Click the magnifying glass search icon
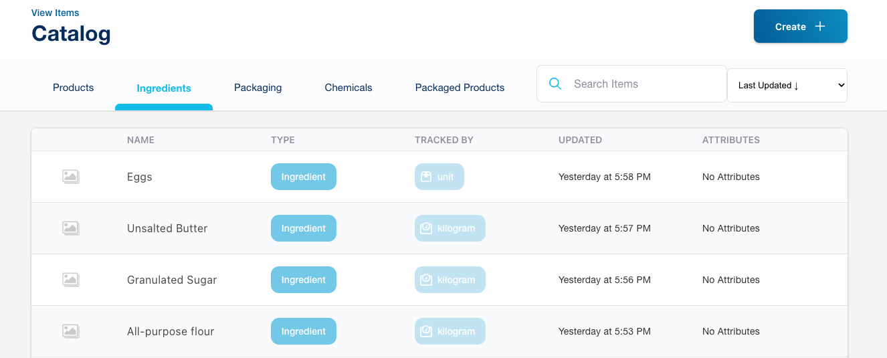Screen dimensions: 887x358 [555, 84]
